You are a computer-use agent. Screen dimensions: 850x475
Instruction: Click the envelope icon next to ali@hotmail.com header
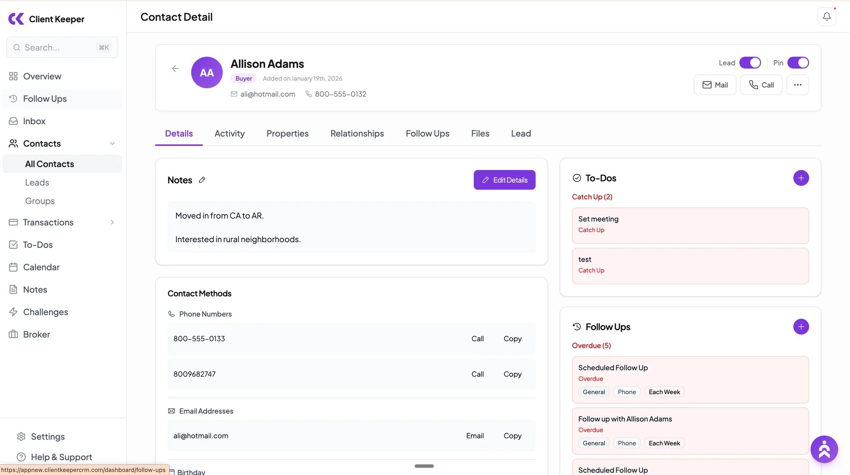(234, 94)
